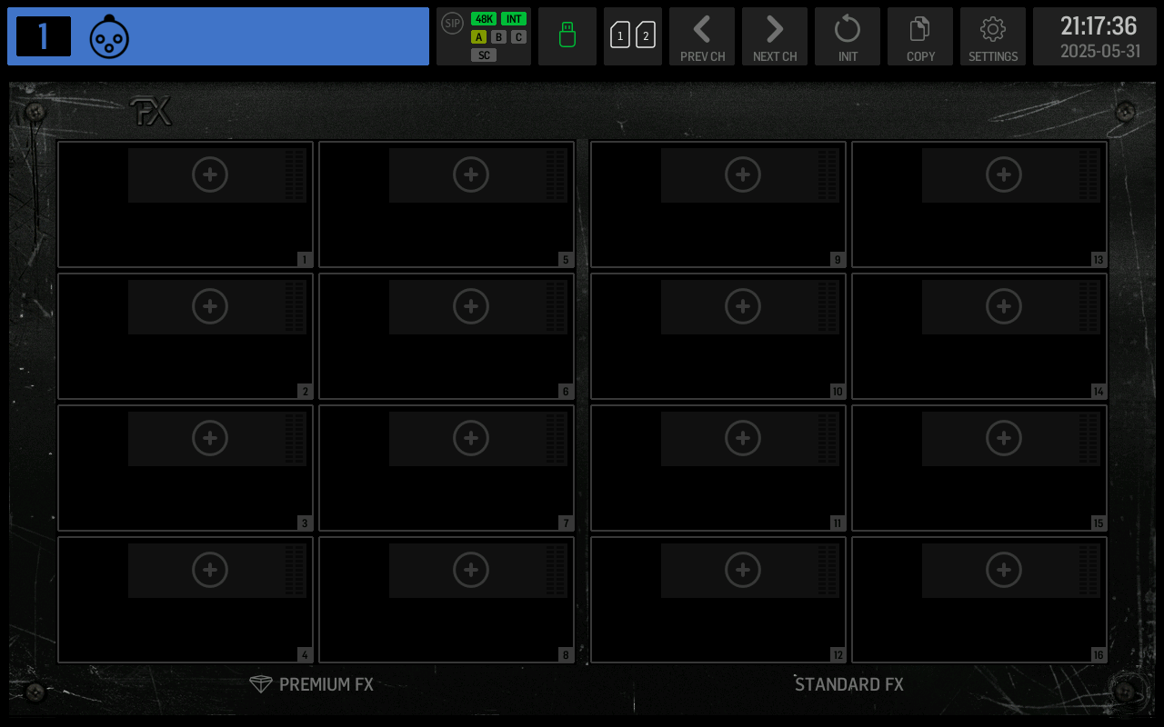Open the SD card slots panel
The height and width of the screenshot is (727, 1164).
click(x=633, y=36)
